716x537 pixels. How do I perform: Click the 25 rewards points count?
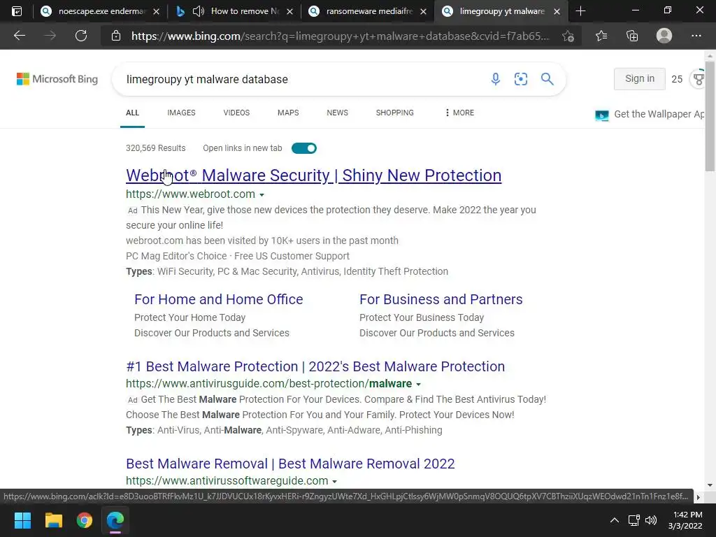pyautogui.click(x=677, y=79)
